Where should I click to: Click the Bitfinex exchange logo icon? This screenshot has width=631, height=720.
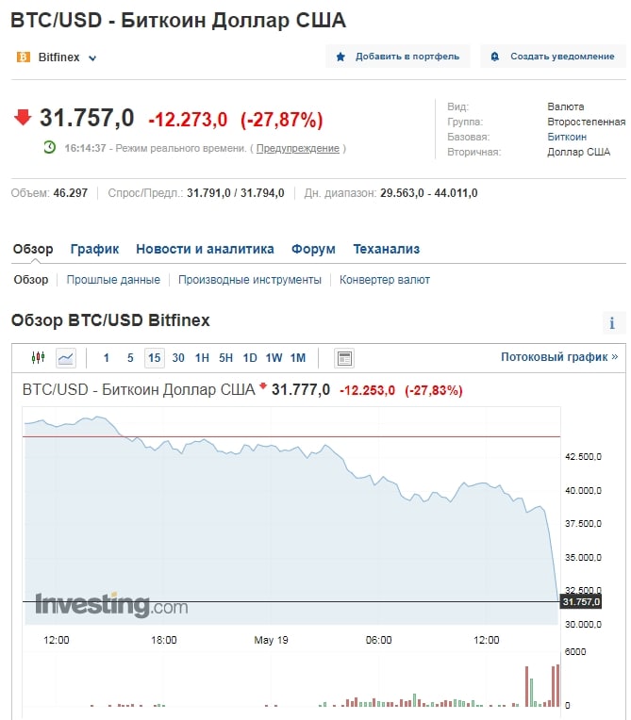tap(24, 57)
